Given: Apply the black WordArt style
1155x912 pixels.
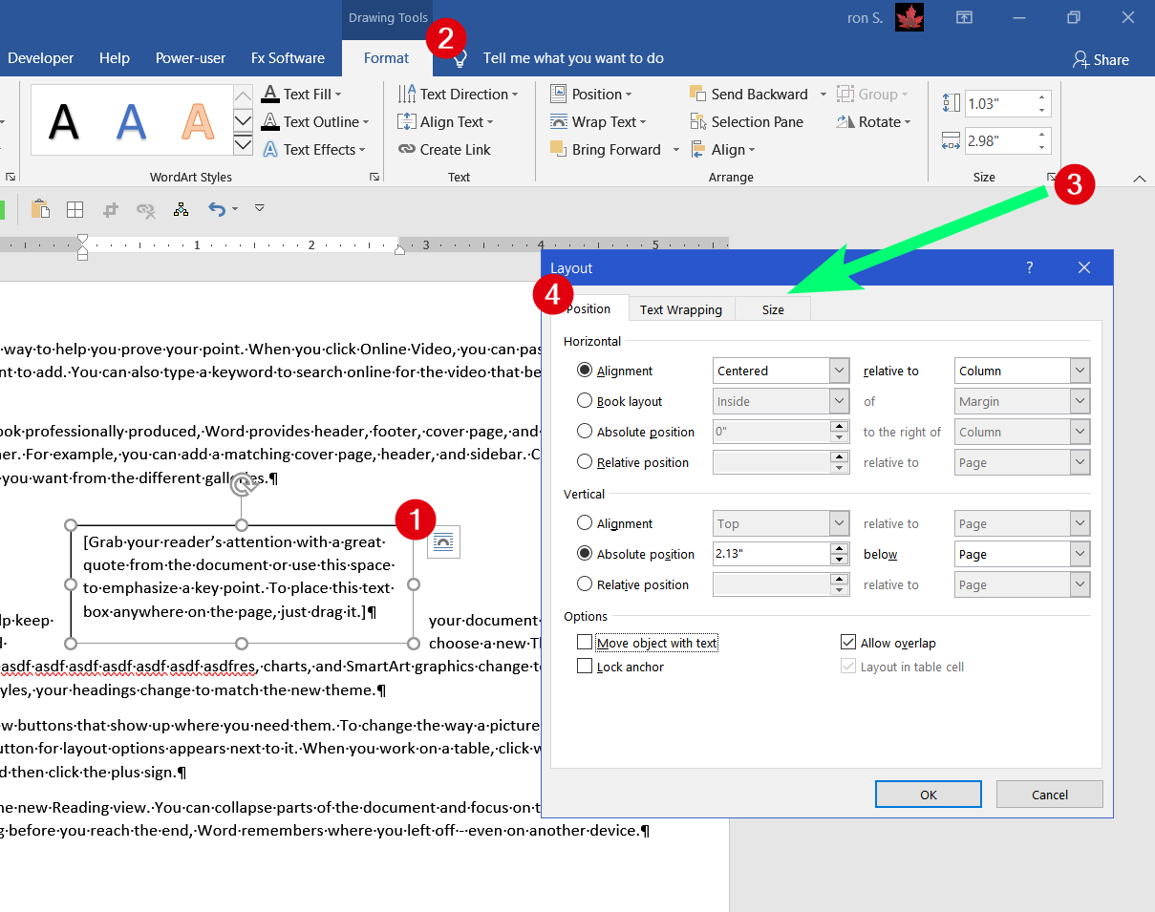Looking at the screenshot, I should click(x=64, y=120).
